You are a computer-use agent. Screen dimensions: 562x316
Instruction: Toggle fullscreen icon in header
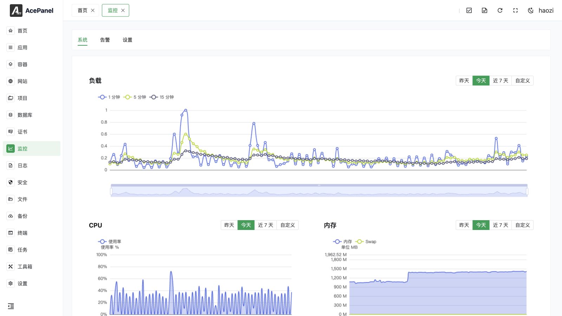tap(515, 11)
